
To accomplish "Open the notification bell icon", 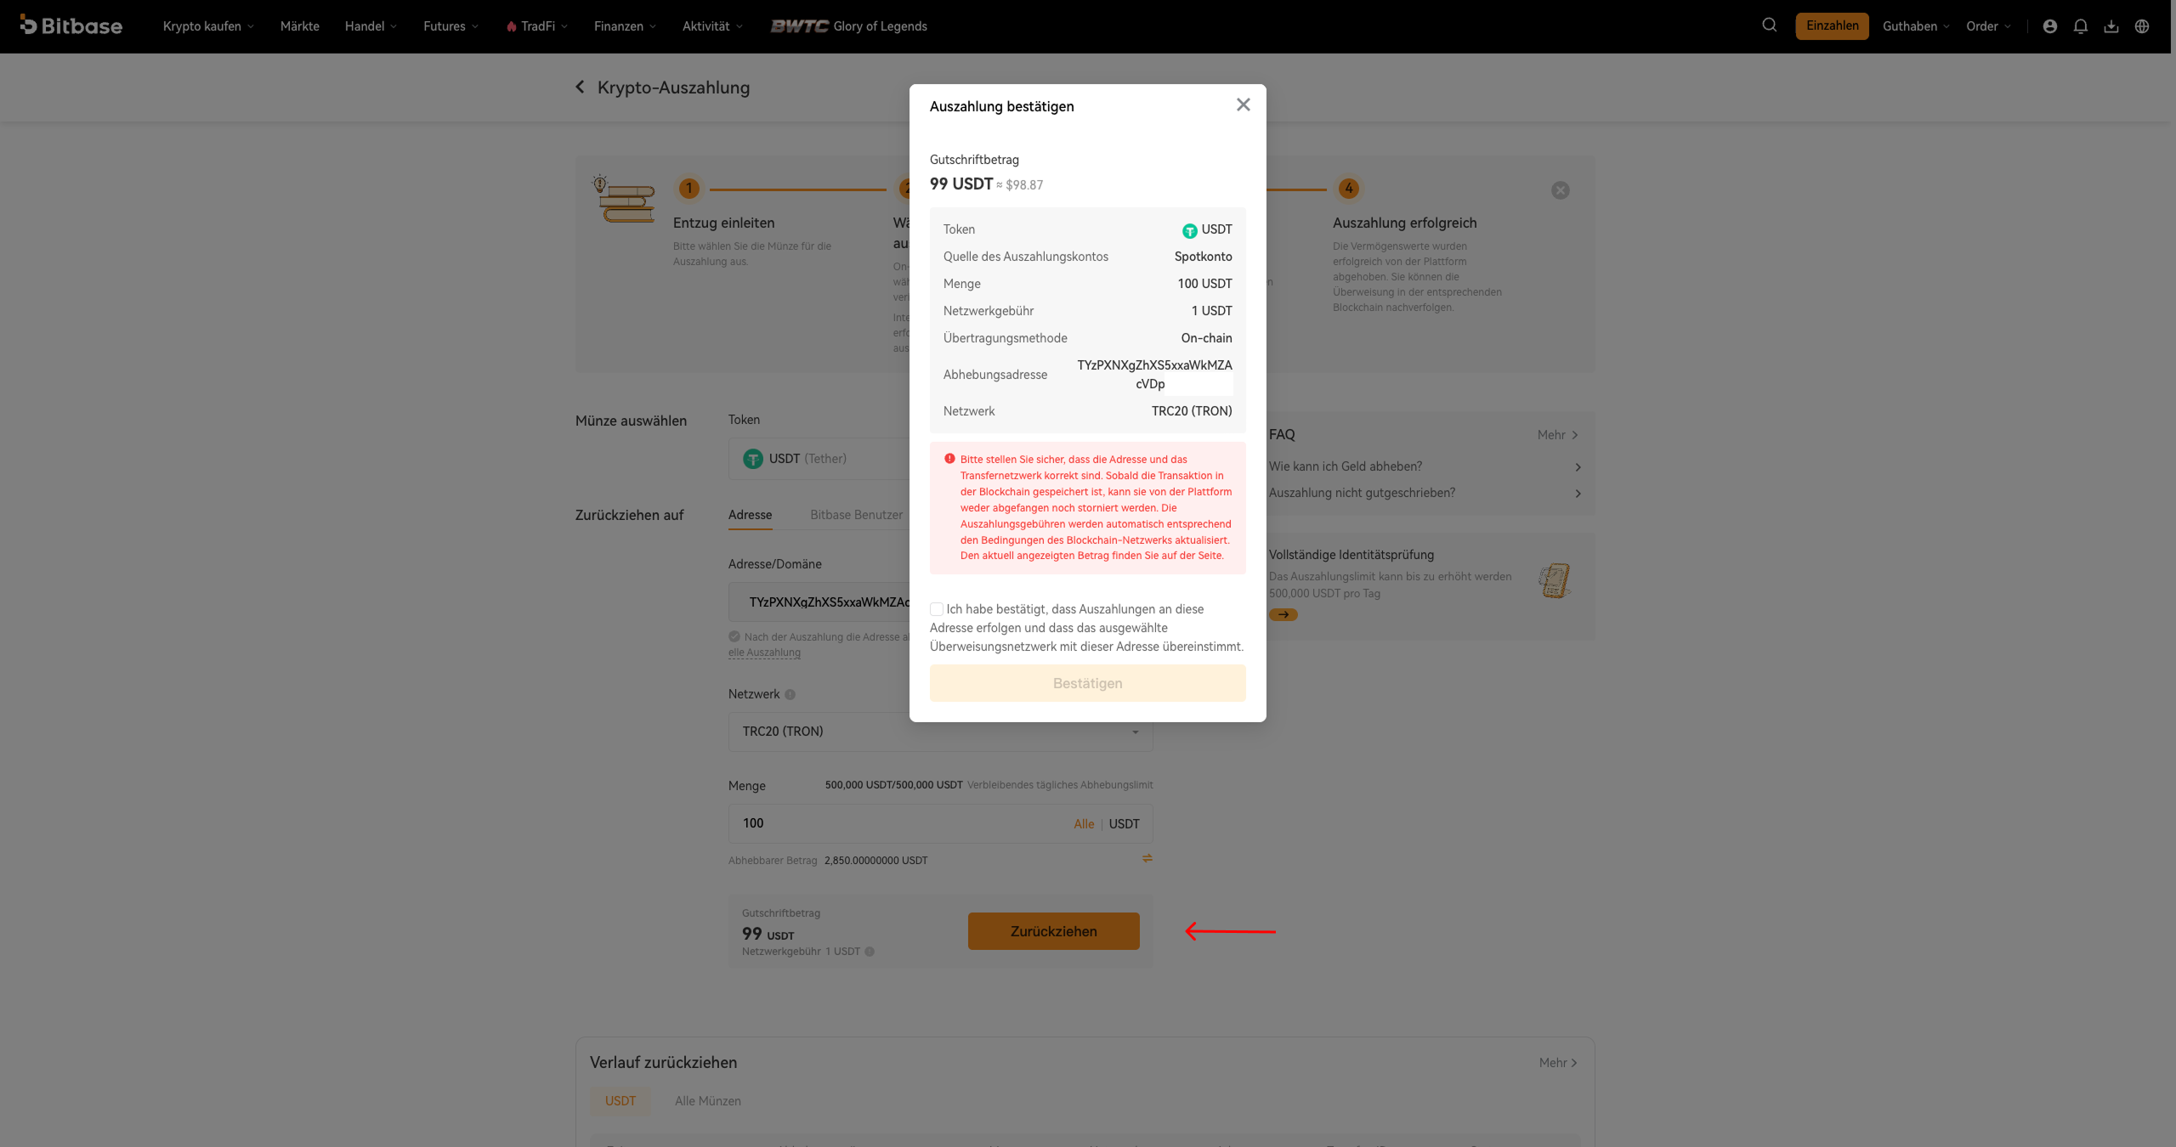I will coord(2081,26).
